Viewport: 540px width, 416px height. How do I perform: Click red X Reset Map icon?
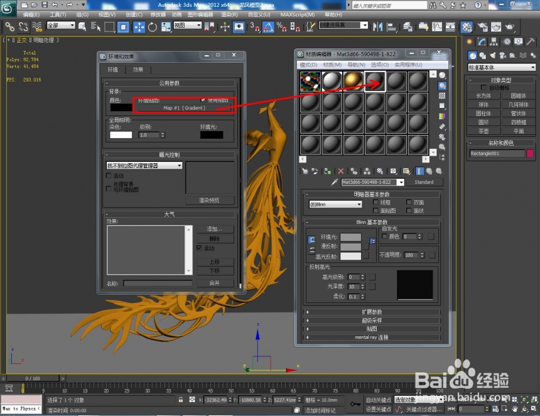(x=340, y=171)
